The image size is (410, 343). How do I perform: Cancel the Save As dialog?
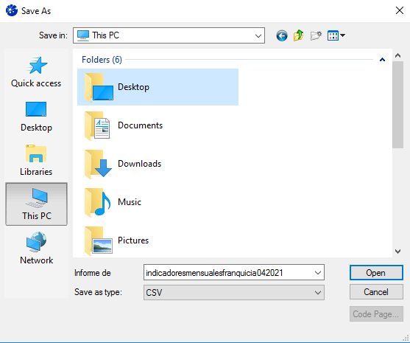click(x=376, y=292)
